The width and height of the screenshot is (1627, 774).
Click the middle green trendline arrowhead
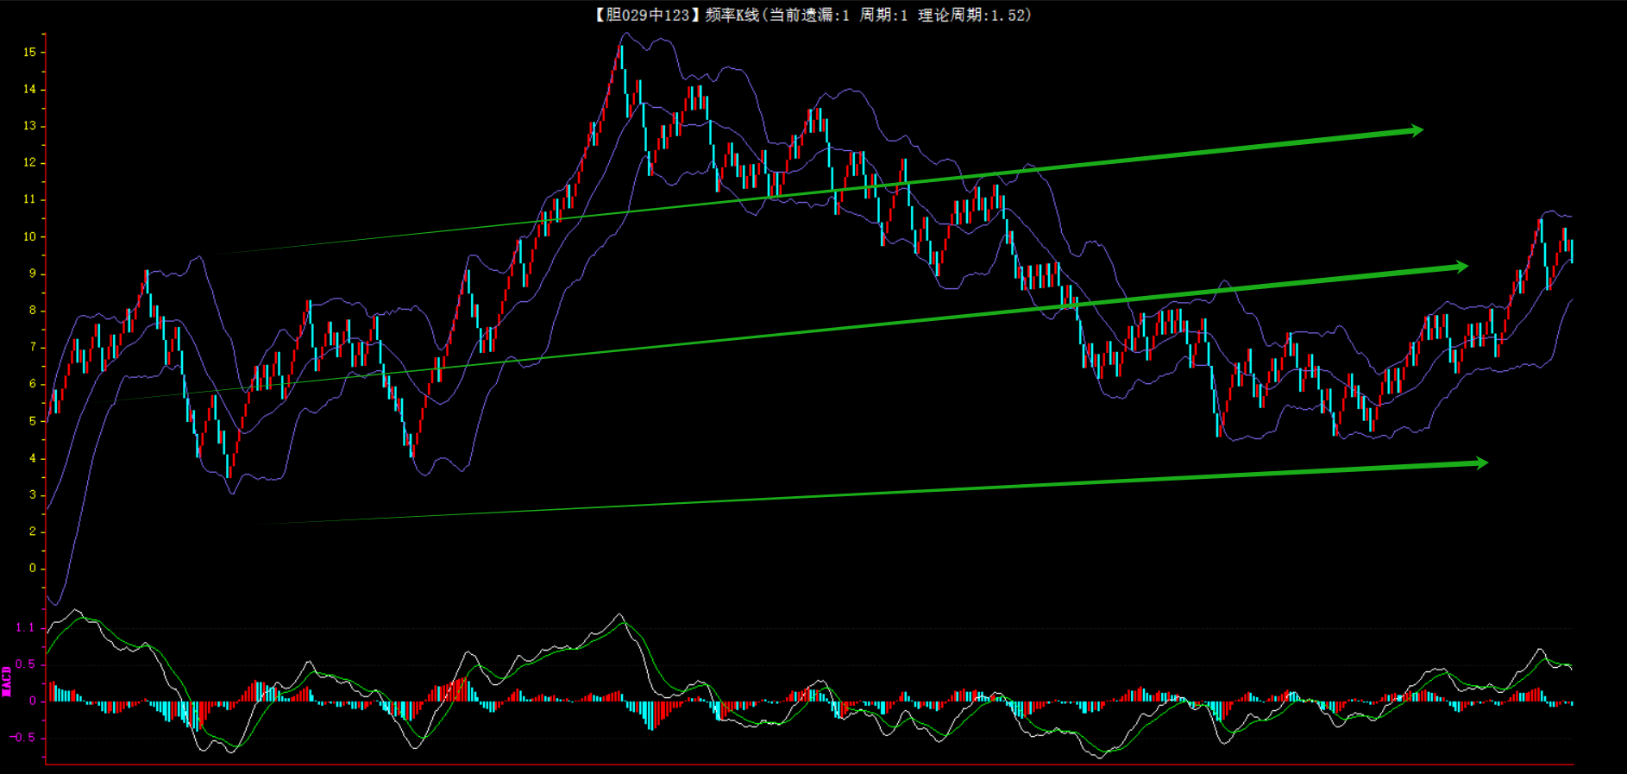coord(1461,267)
